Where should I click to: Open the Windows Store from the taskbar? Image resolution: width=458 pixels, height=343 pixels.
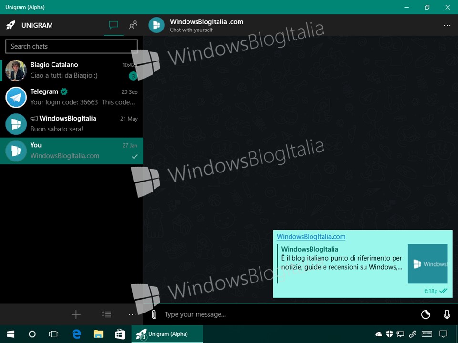[x=120, y=334]
